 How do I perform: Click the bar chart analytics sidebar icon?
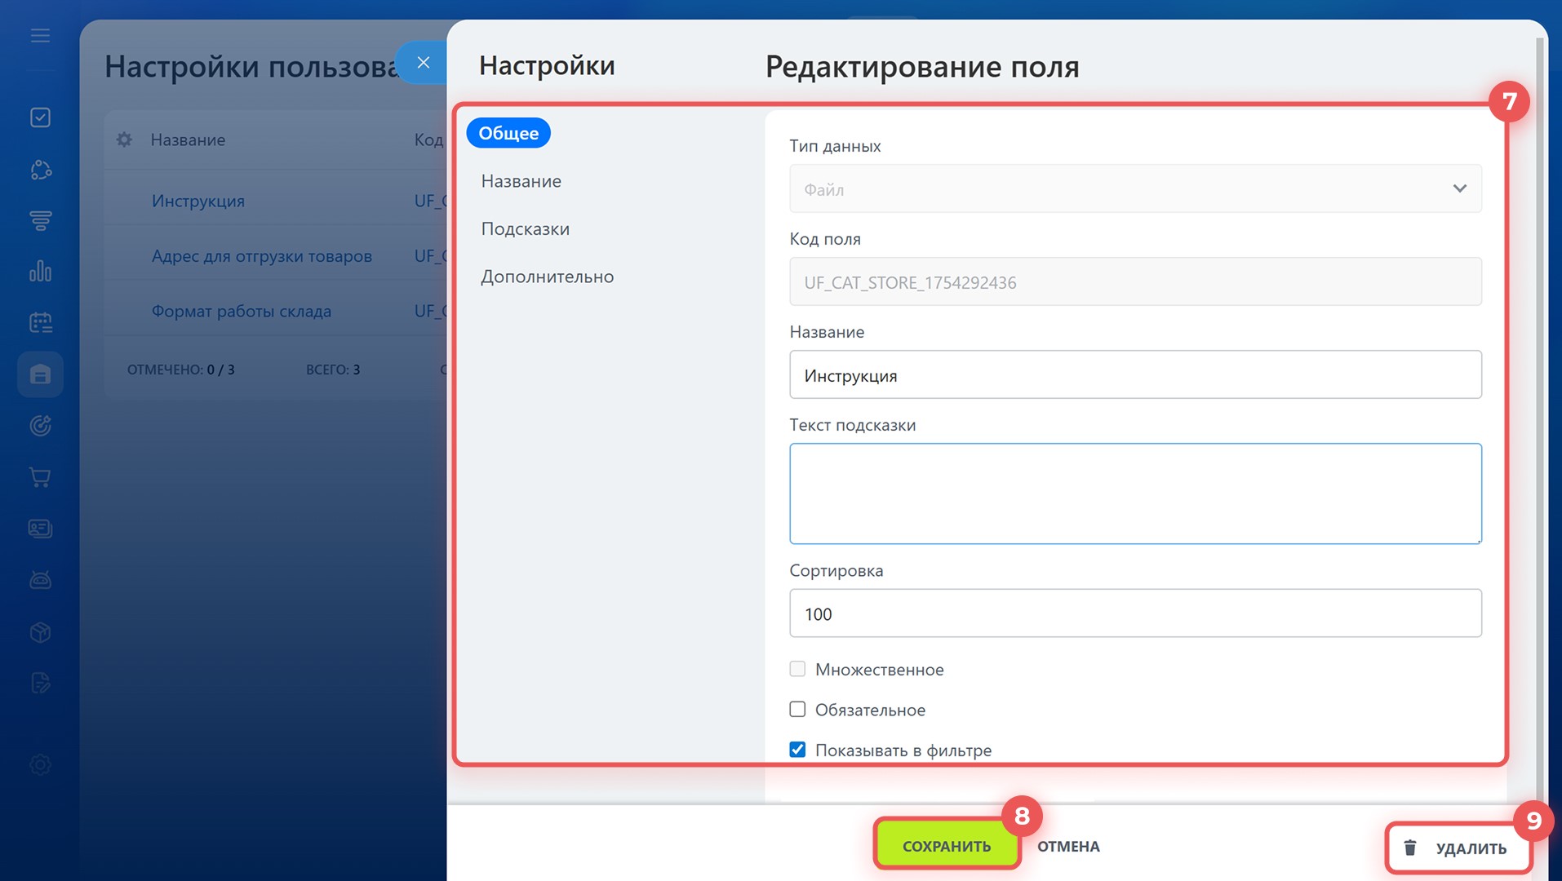pyautogui.click(x=40, y=271)
